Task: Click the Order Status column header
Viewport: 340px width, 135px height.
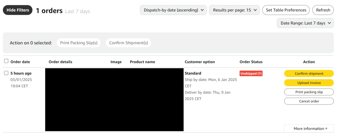Action: 251,62
